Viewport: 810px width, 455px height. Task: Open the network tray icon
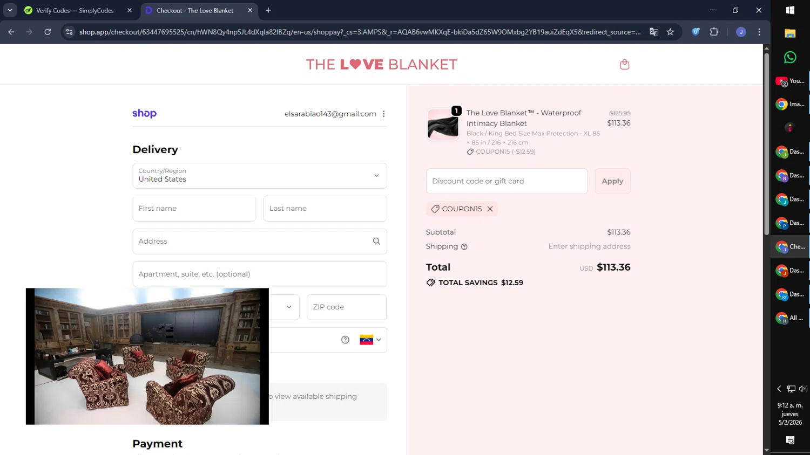click(791, 389)
